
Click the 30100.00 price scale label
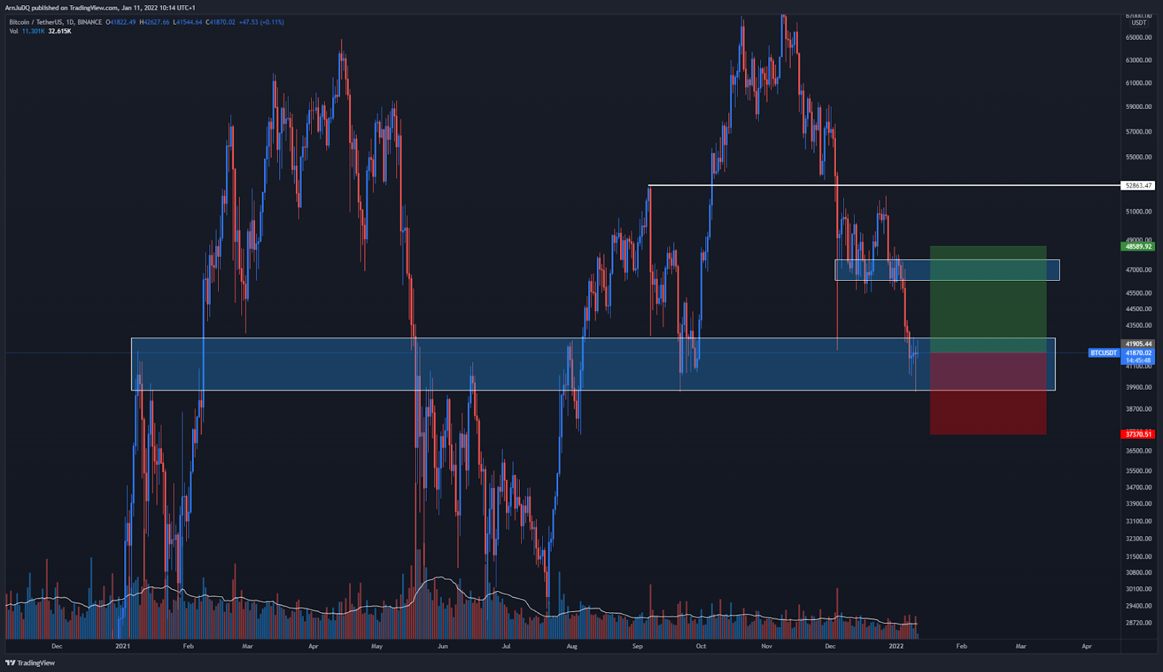[1138, 589]
